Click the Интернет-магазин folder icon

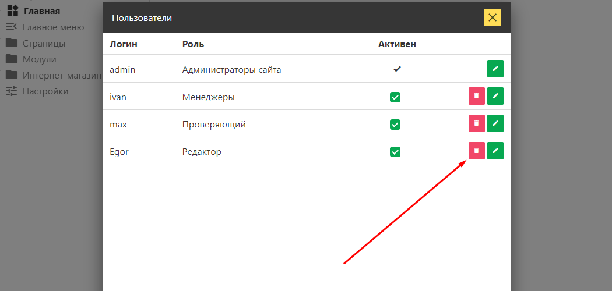point(12,75)
